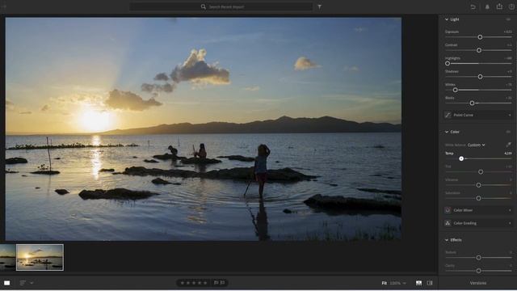
Task: Click the Highlights slider handle
Action: pos(448,63)
